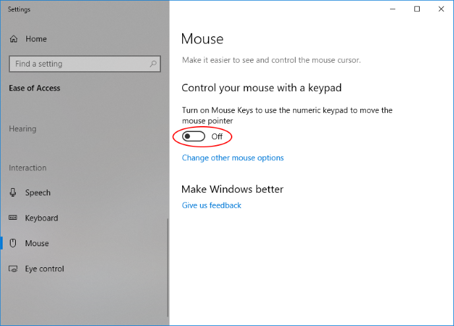Click the Keyboard icon in sidebar
Screen dimensions: 454x326
tap(13, 218)
